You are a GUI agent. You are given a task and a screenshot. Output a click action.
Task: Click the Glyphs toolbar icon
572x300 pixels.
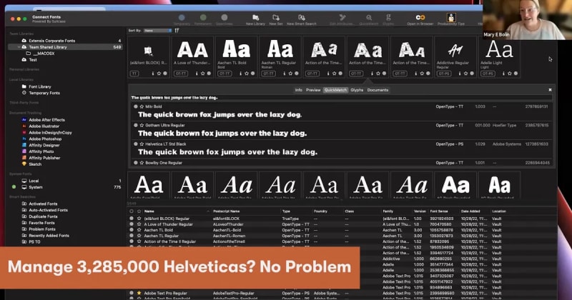coord(388,17)
